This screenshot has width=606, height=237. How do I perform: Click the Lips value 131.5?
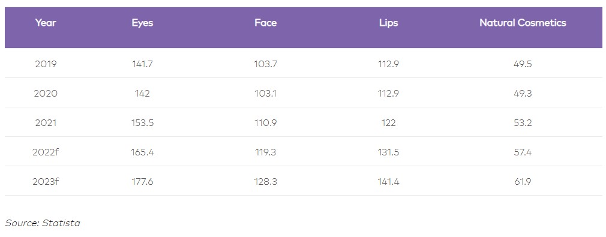pyautogui.click(x=388, y=152)
